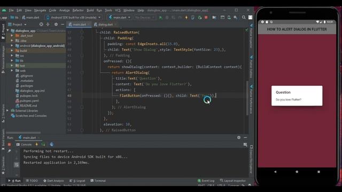This screenshot has height=192, width=342.
Task: Collapse the dialogbox_app root folder
Action: click(7, 30)
